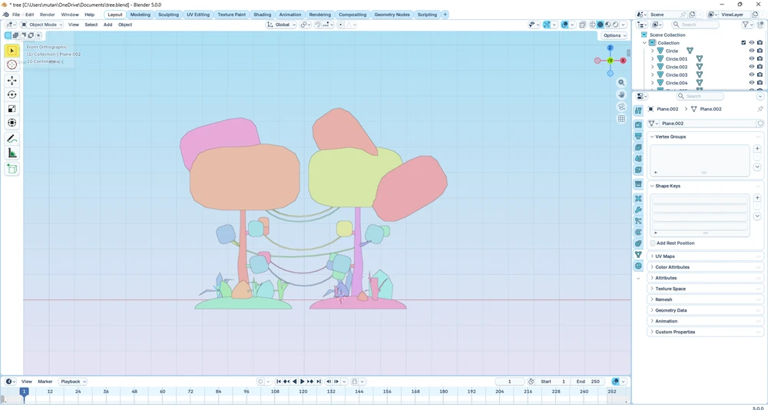This screenshot has width=768, height=410.
Task: Click the add vertex group plus button
Action: coord(757,149)
